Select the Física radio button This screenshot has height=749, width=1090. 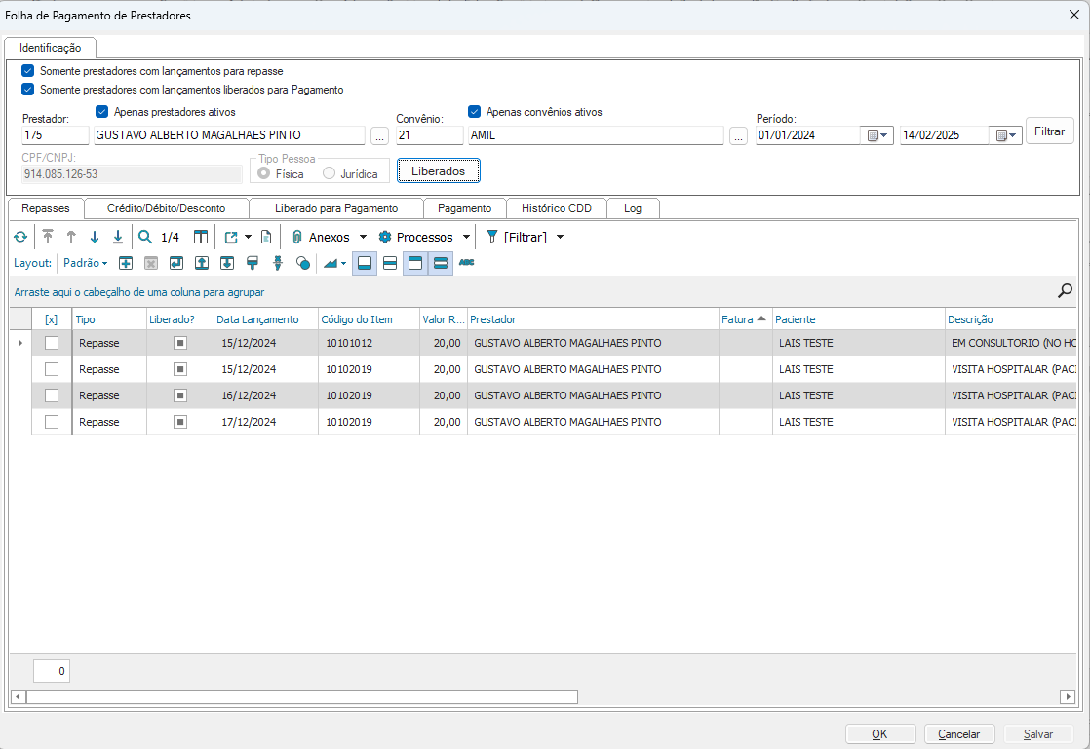263,172
